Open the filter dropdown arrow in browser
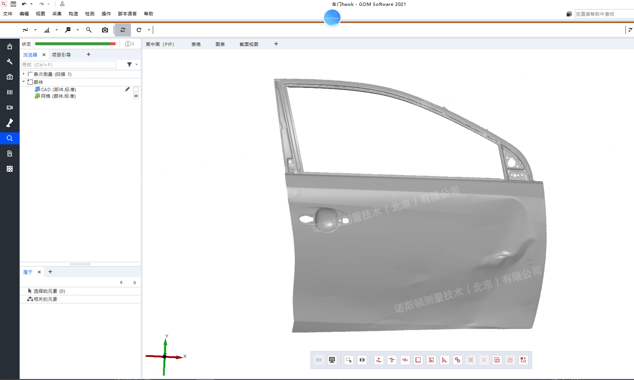 pyautogui.click(x=136, y=64)
